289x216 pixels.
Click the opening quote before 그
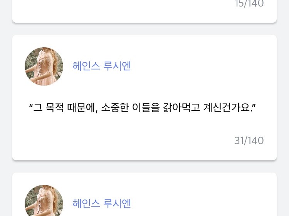point(31,106)
